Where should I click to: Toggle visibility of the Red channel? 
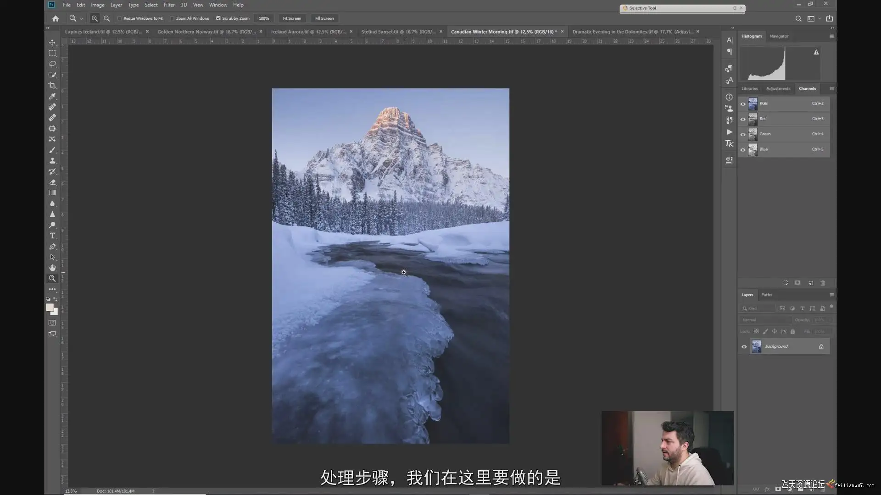[743, 119]
